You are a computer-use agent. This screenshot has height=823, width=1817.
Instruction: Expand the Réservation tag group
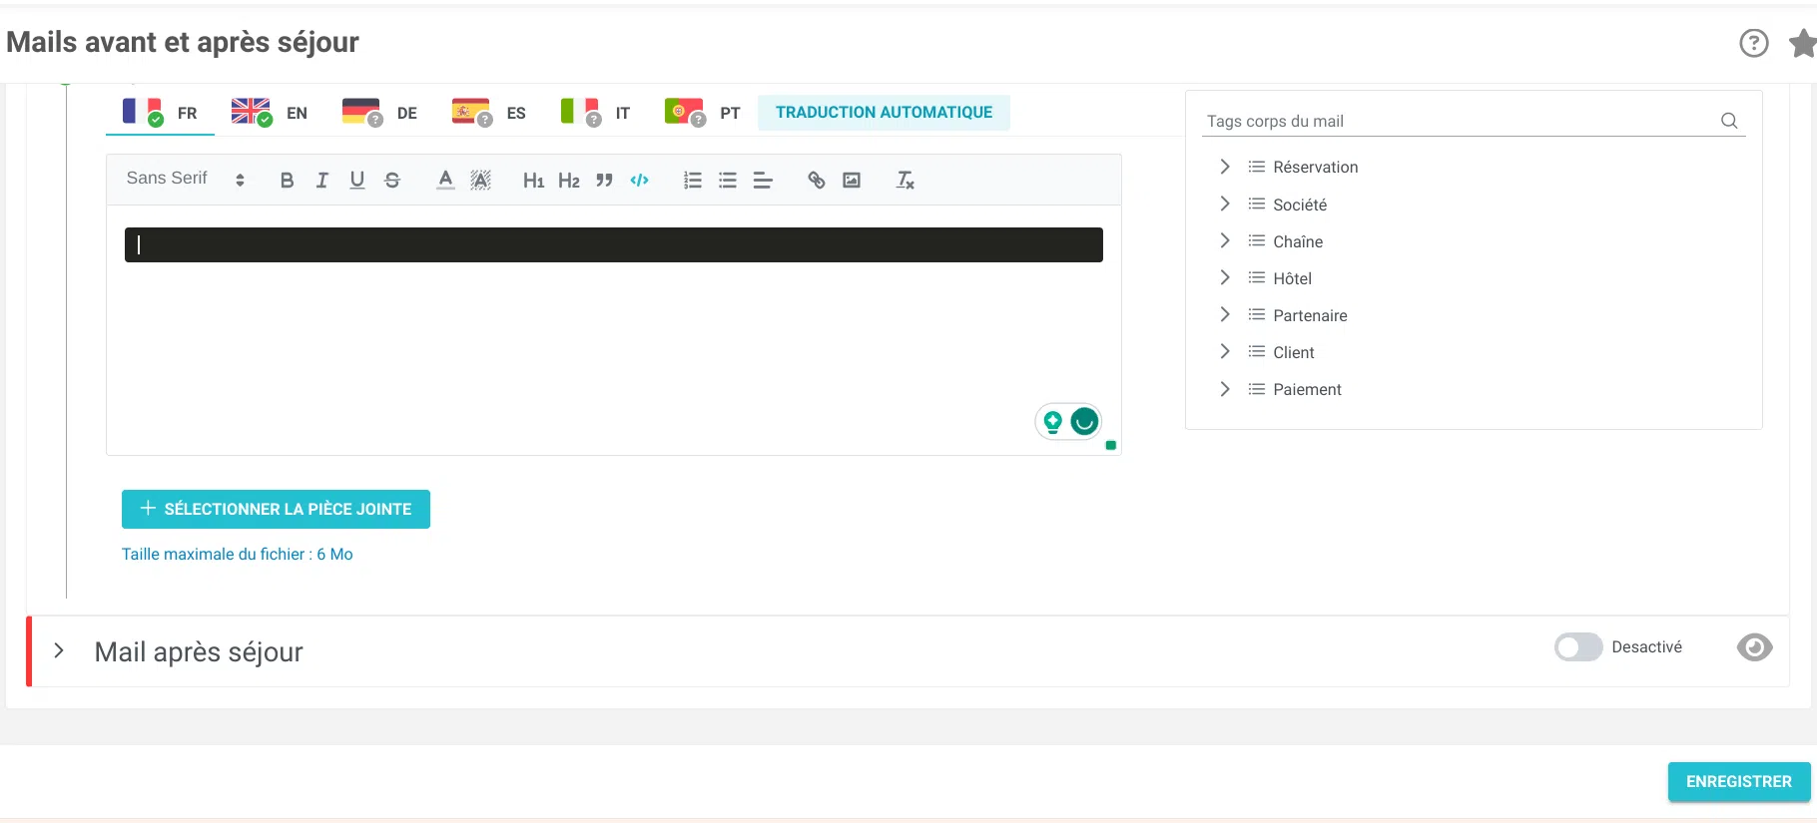pos(1225,167)
